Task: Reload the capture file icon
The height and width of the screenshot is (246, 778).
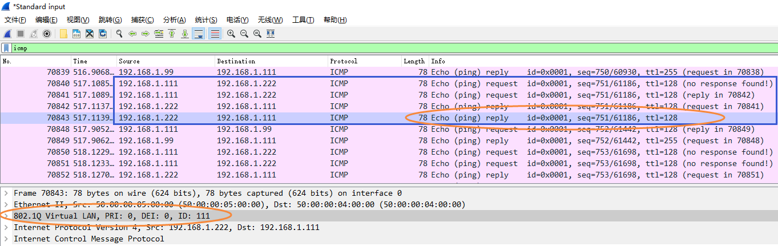Action: coord(103,34)
